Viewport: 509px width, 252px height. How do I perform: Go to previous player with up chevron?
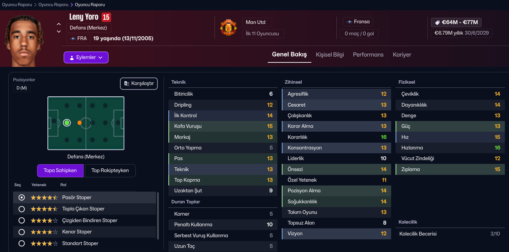(x=59, y=24)
